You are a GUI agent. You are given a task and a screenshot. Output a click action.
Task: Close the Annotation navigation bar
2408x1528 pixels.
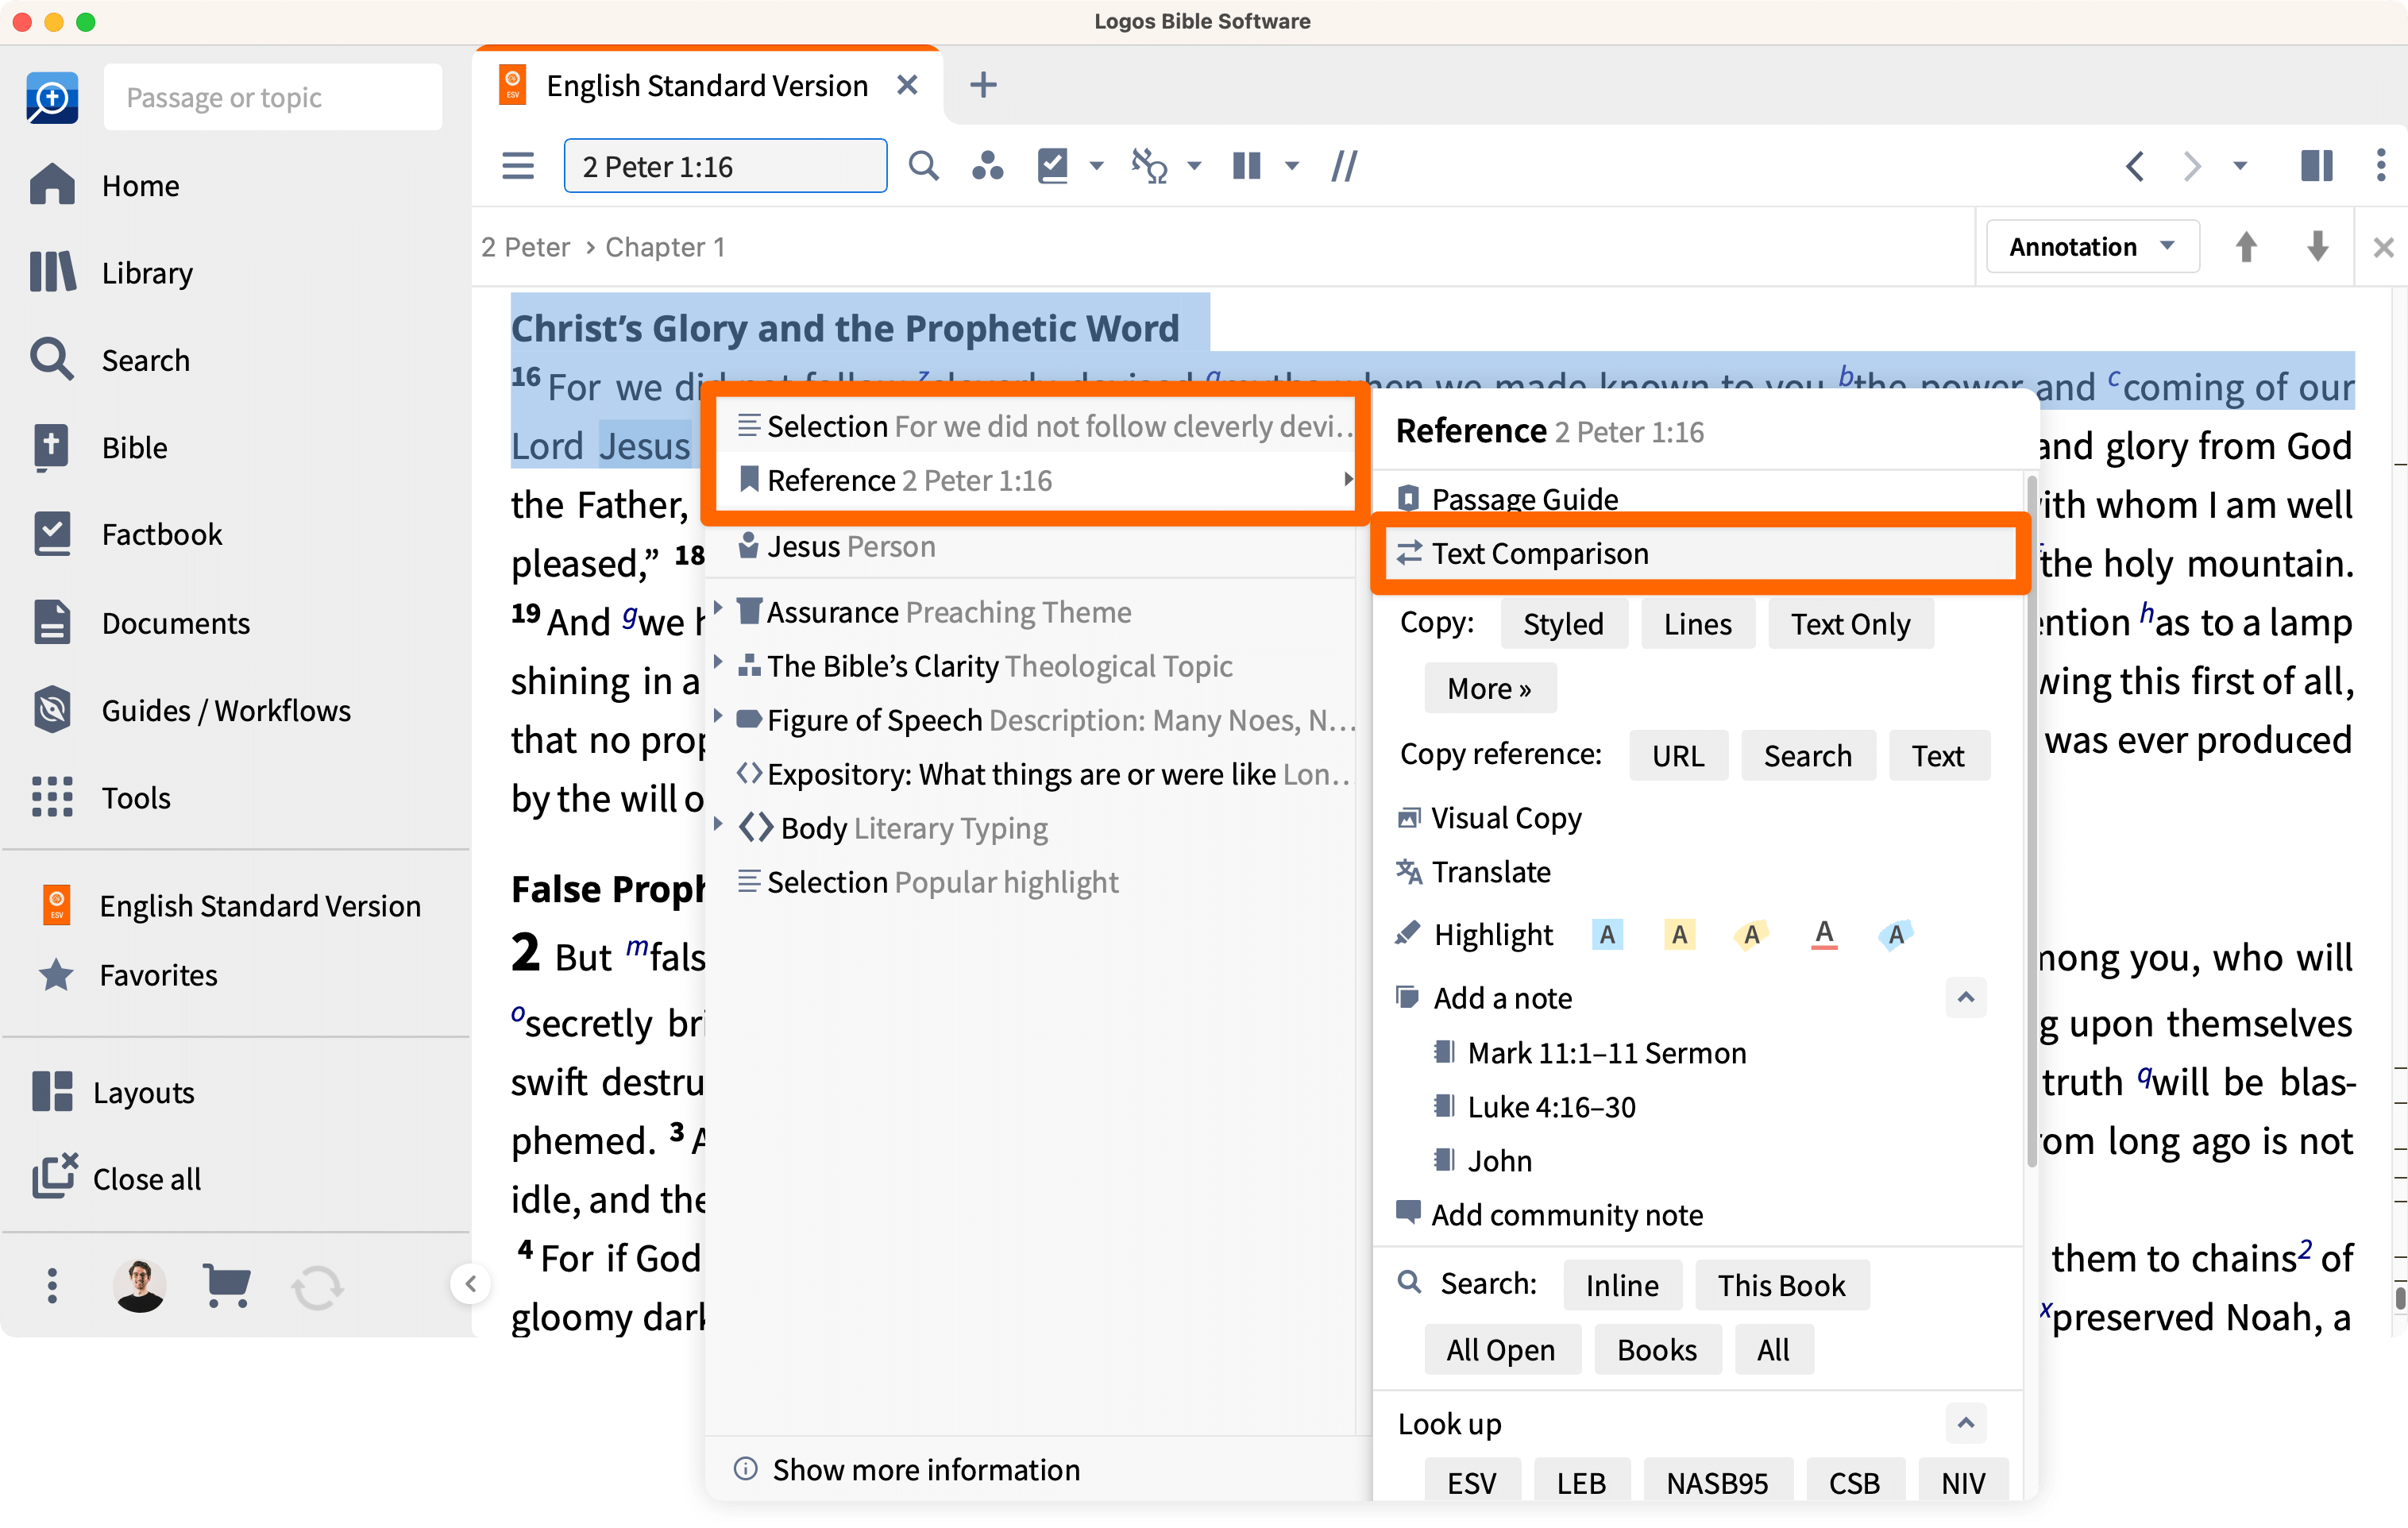(x=2383, y=247)
